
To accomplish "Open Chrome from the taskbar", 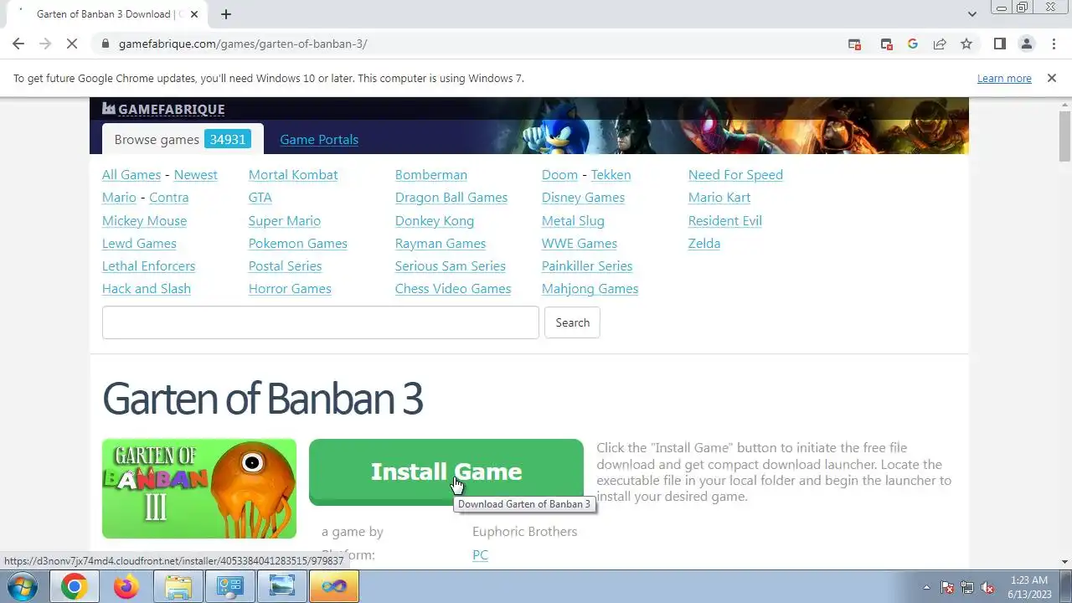I will coord(74,586).
